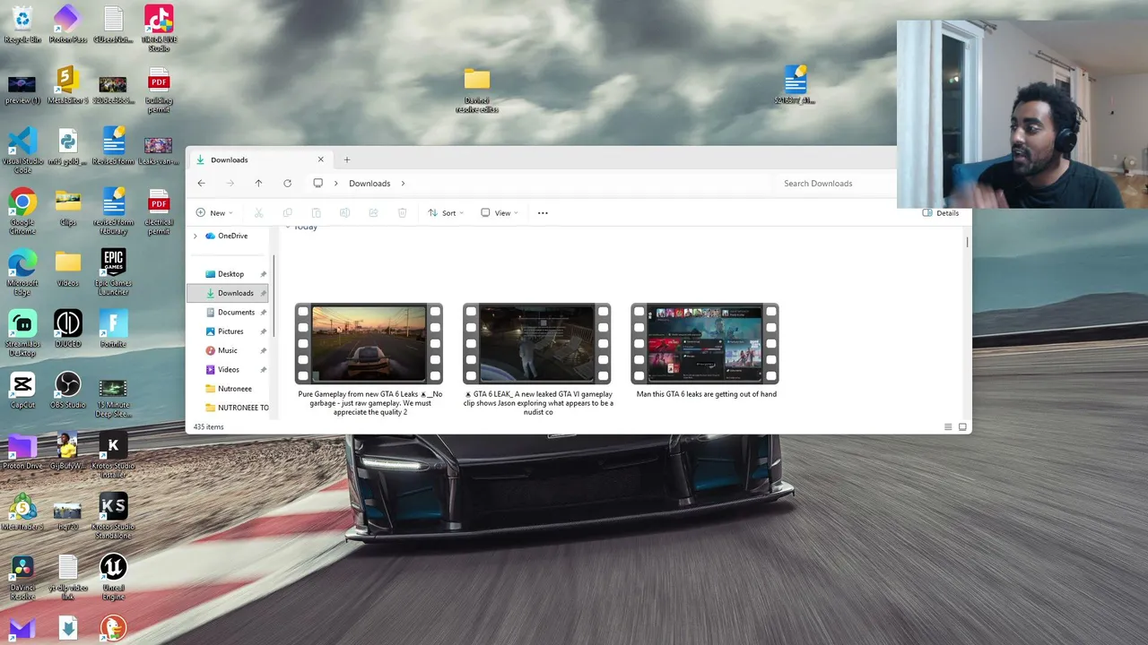Open the building permit PDF
1148x645 pixels.
tap(159, 89)
